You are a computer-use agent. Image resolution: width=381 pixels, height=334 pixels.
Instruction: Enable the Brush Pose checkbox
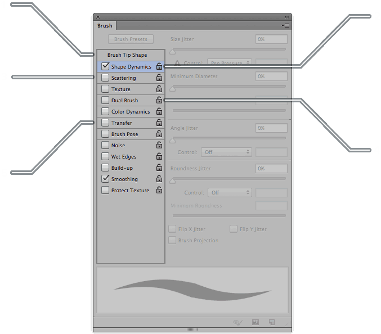(105, 134)
